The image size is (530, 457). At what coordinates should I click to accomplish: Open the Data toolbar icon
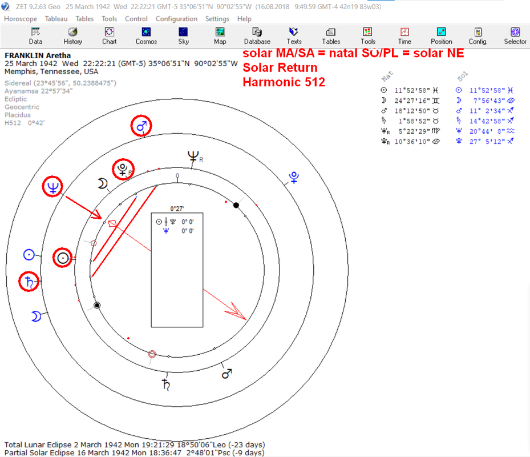click(x=35, y=36)
